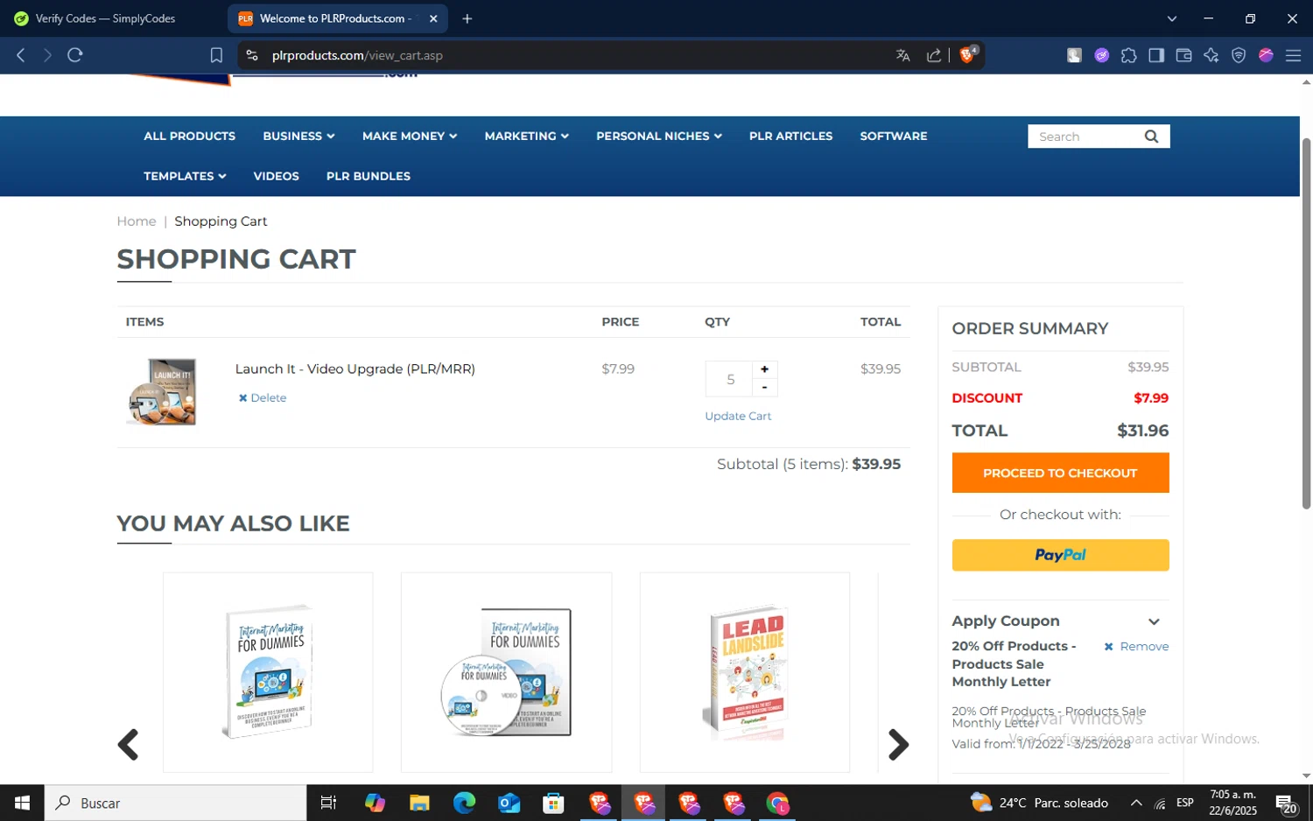
Task: Open the ALL PRODUCTS menu item
Action: [x=189, y=137]
